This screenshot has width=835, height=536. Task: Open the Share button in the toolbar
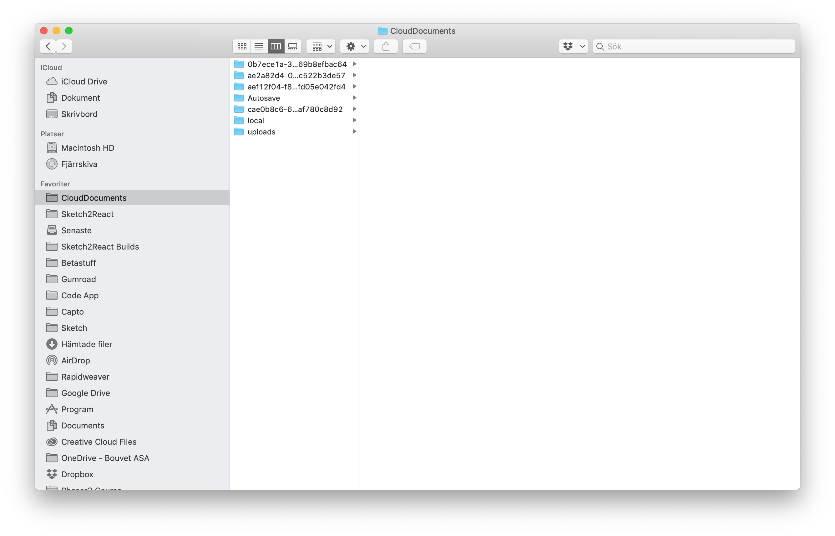[386, 46]
